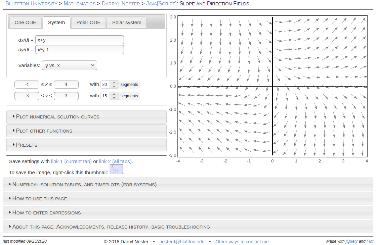Viewport: 376px width, 245px height.
Task: Decrease the y segments value with the down arrow
Action: 114,98
